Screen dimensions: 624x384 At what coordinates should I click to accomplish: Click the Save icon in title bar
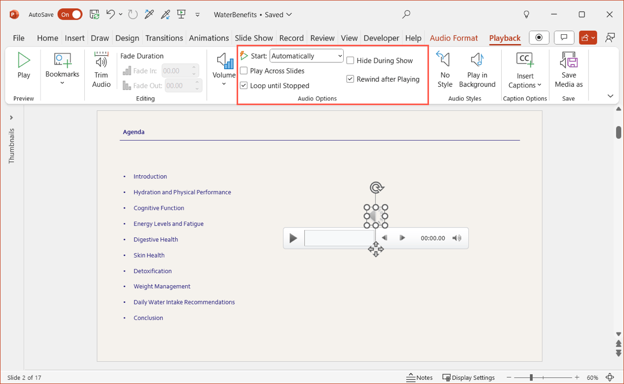pos(94,15)
